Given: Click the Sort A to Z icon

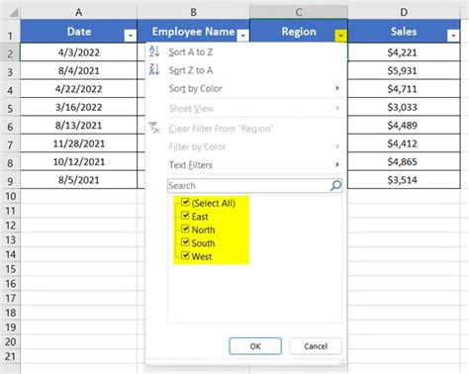Looking at the screenshot, I should (154, 51).
